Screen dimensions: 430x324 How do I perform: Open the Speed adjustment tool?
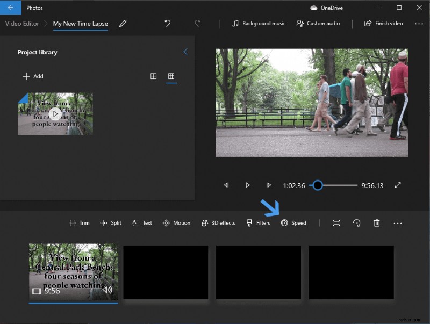tap(294, 222)
